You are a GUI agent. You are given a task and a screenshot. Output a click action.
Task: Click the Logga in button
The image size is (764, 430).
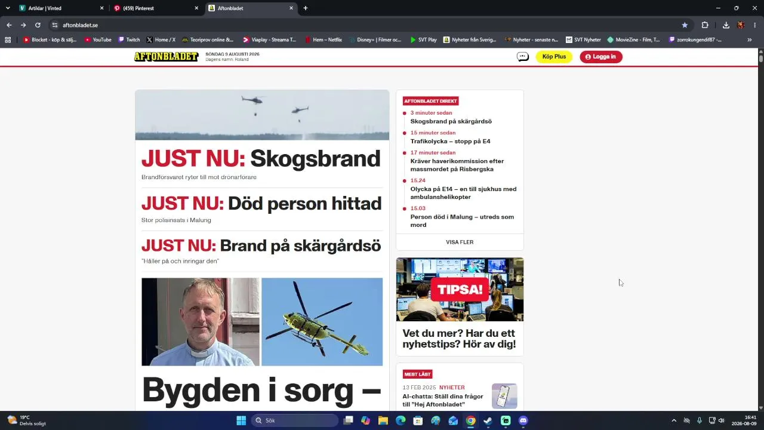601,57
